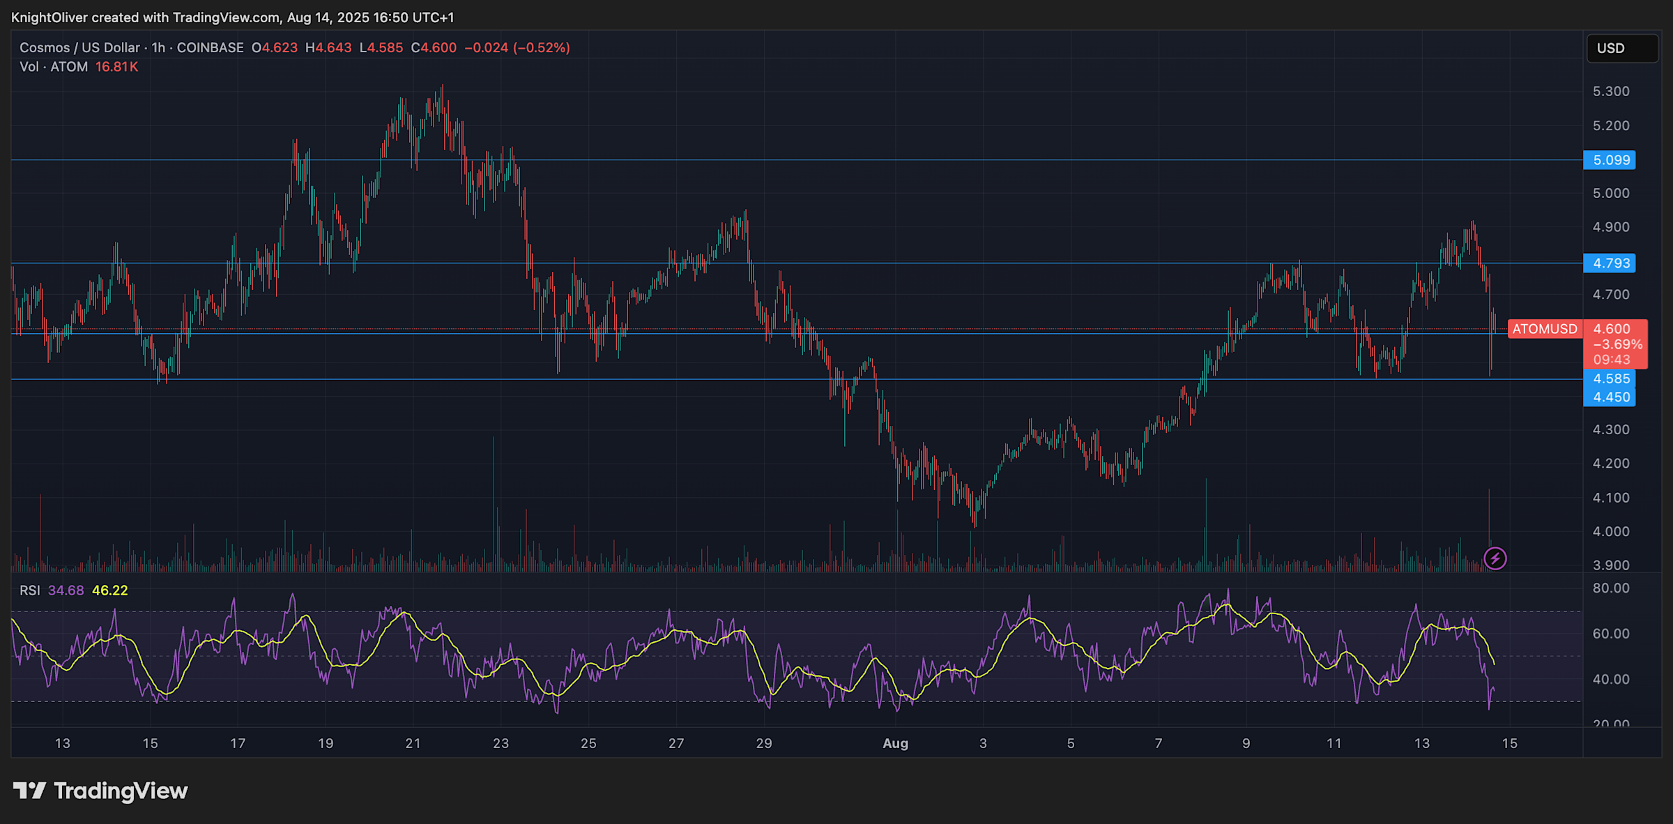Click the Vol · ATOM volume indicator label
The image size is (1673, 824).
[x=53, y=67]
